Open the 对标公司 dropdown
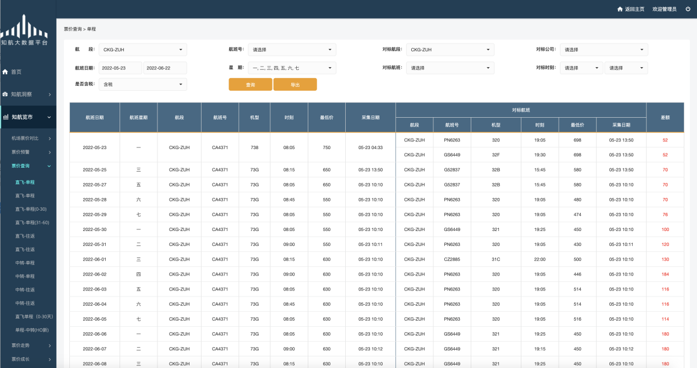The image size is (697, 368). tap(603, 50)
